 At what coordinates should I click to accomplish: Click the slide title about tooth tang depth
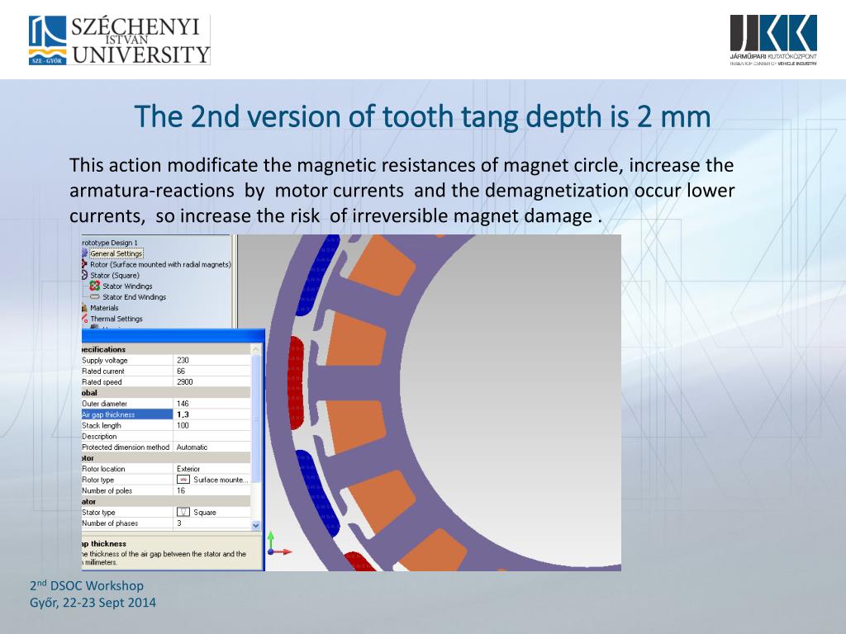422,116
